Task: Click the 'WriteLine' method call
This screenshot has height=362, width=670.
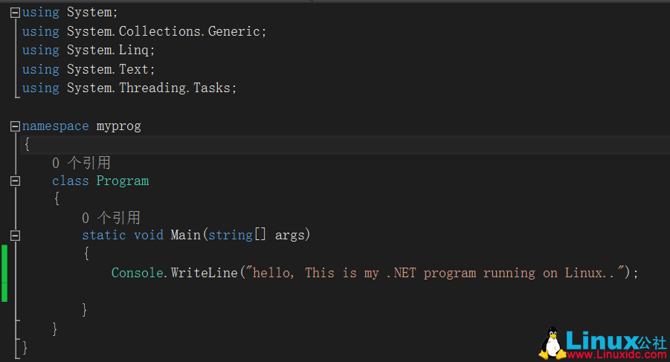Action: coord(204,273)
